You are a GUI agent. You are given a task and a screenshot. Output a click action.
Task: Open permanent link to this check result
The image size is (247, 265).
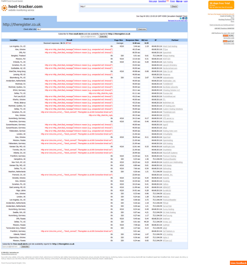pyautogui.click(x=178, y=21)
